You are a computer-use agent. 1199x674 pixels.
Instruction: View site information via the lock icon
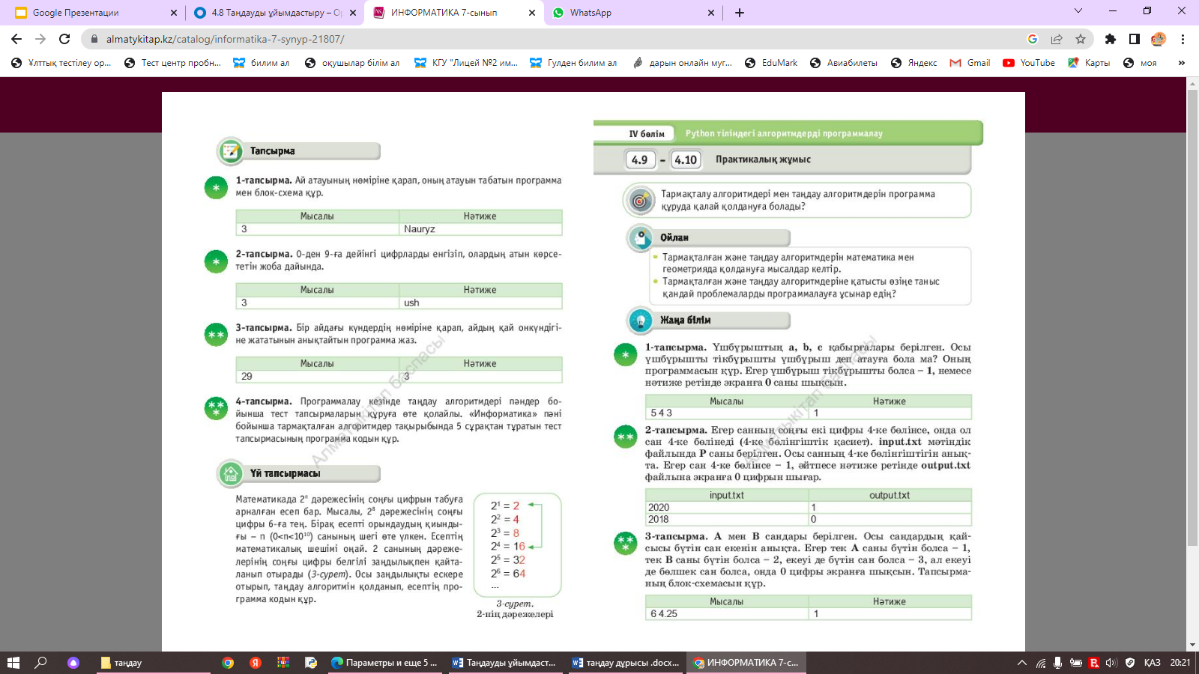[x=94, y=39]
